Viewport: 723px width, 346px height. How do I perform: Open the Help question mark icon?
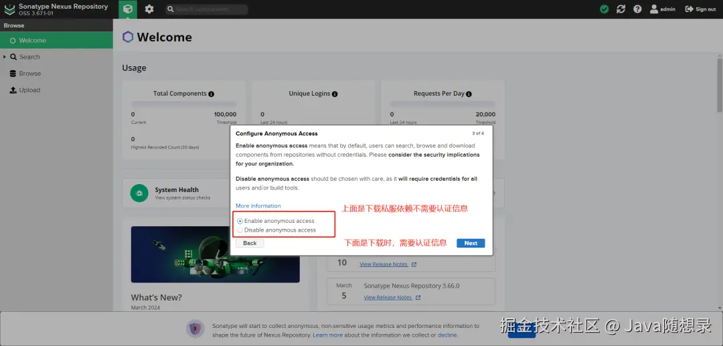(637, 9)
